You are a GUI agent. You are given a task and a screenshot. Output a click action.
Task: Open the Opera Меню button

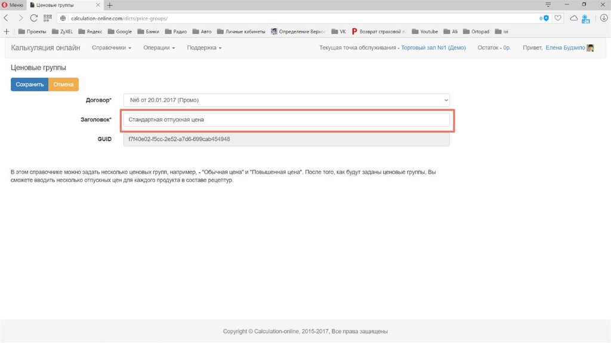coord(13,5)
